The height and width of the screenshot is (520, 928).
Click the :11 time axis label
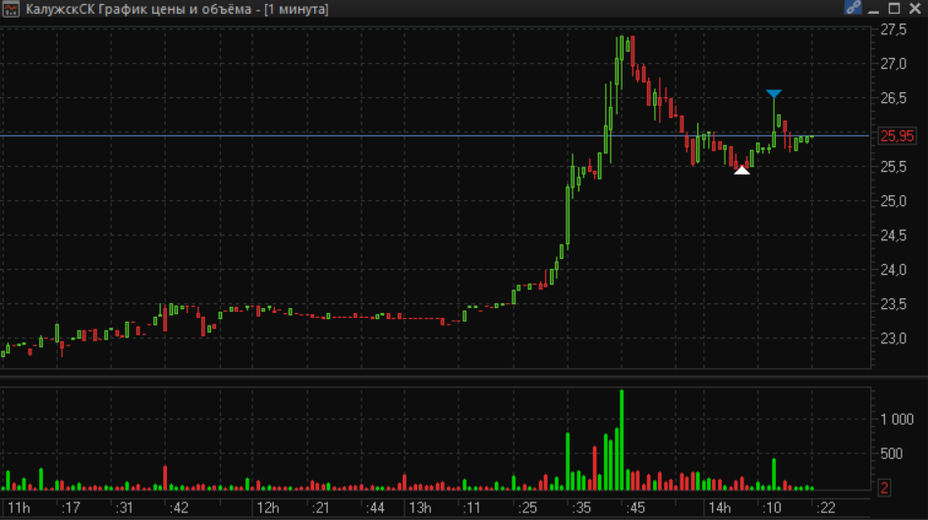point(471,507)
